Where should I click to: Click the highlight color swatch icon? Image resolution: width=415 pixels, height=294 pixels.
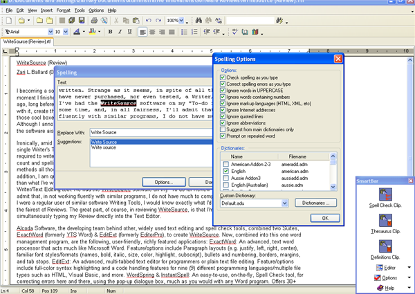pos(93,32)
